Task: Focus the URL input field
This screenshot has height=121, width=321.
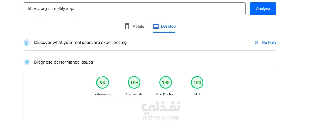Action: click(x=134, y=9)
